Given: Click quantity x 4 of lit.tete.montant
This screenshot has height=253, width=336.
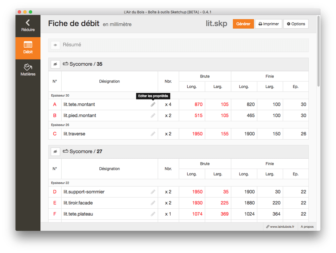Looking at the screenshot, I should click(168, 104).
